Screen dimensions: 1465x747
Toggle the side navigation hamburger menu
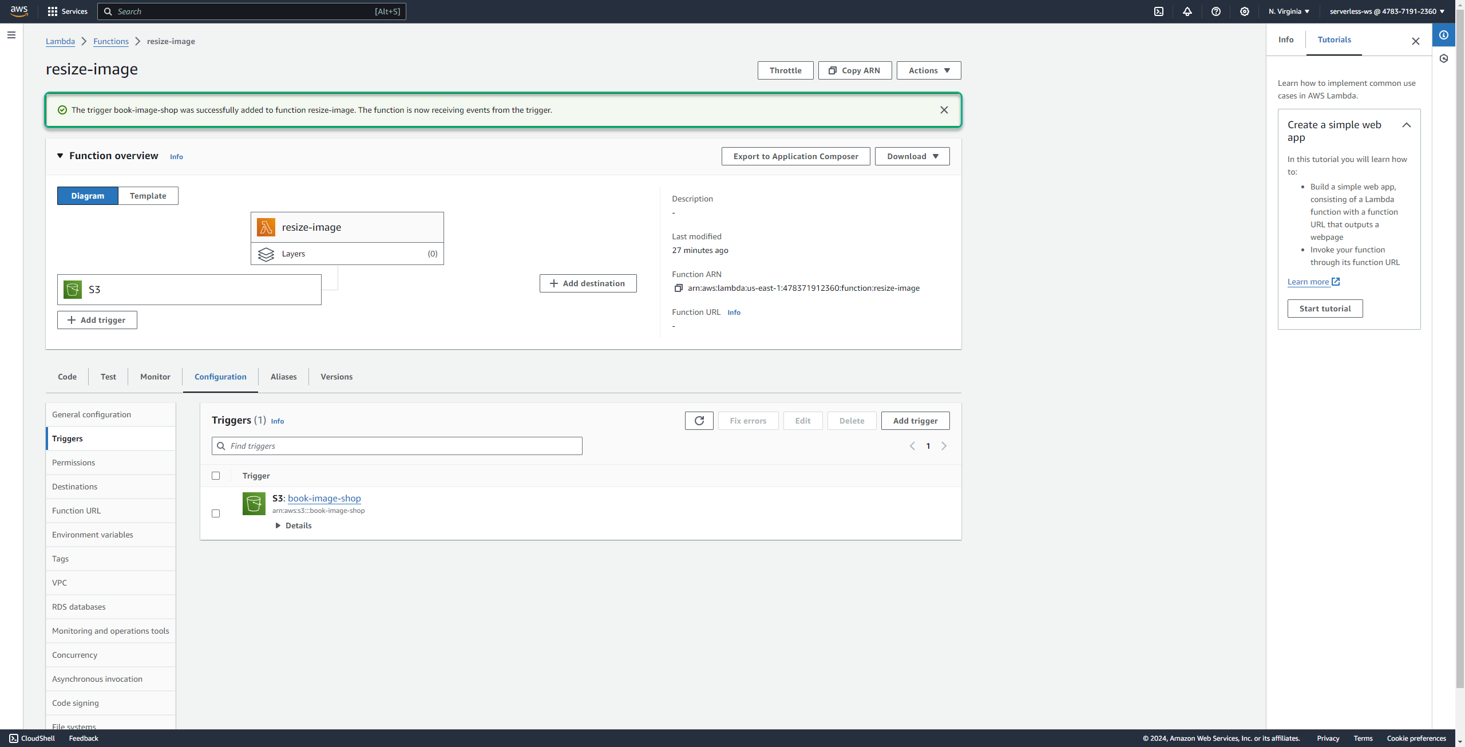(11, 35)
